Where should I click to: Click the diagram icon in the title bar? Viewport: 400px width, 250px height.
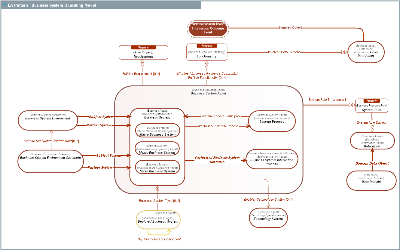(x=5, y=5)
